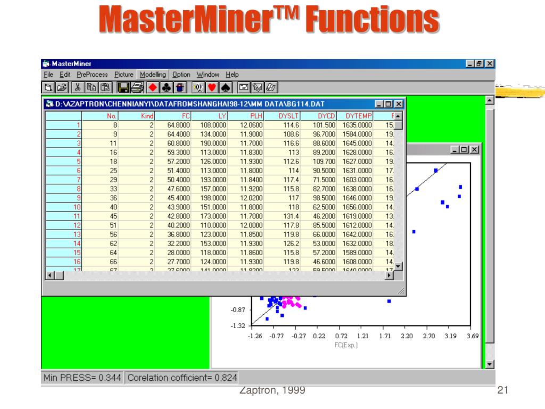Click the Copy toolbar icon
This screenshot has width=545, height=409.
tap(91, 88)
